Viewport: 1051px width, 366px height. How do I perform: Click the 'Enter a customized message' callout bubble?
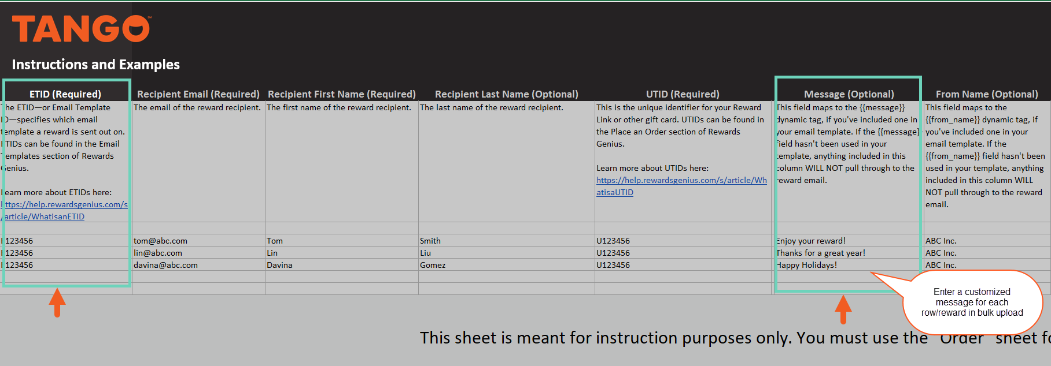point(972,302)
